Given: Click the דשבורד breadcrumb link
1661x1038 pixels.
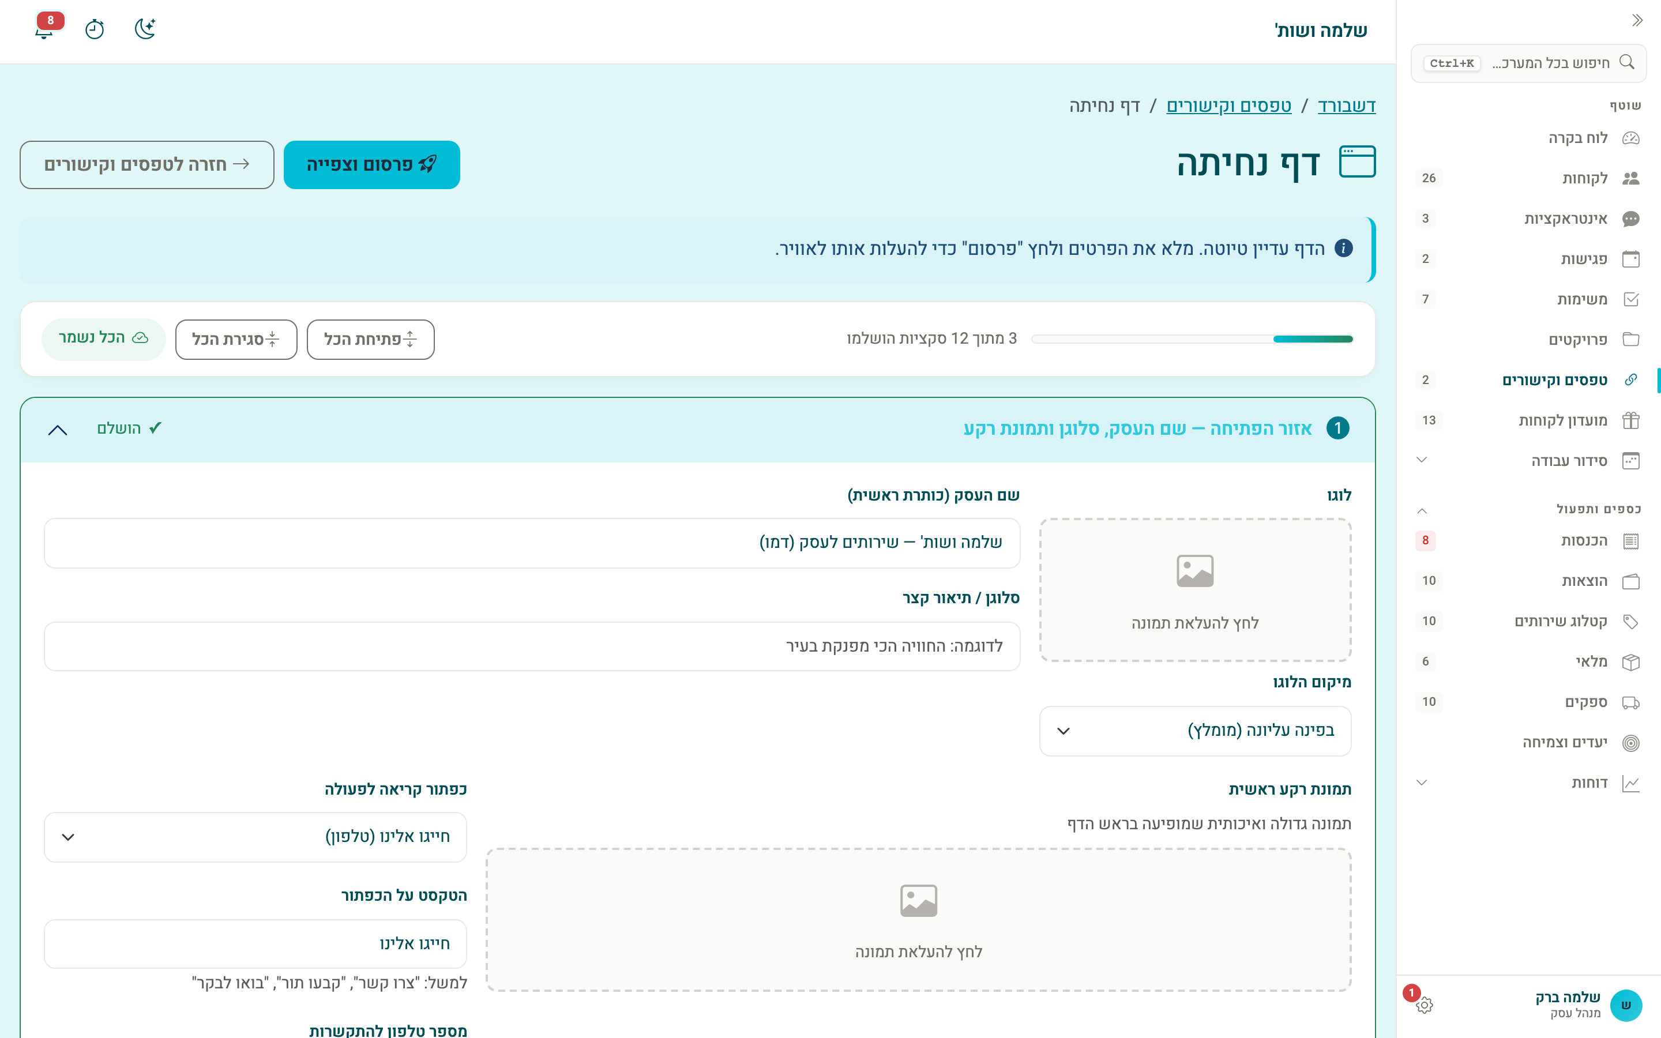Looking at the screenshot, I should pos(1346,106).
